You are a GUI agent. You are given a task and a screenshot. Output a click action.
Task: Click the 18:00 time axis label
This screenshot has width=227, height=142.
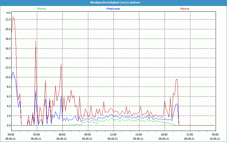click(164, 135)
